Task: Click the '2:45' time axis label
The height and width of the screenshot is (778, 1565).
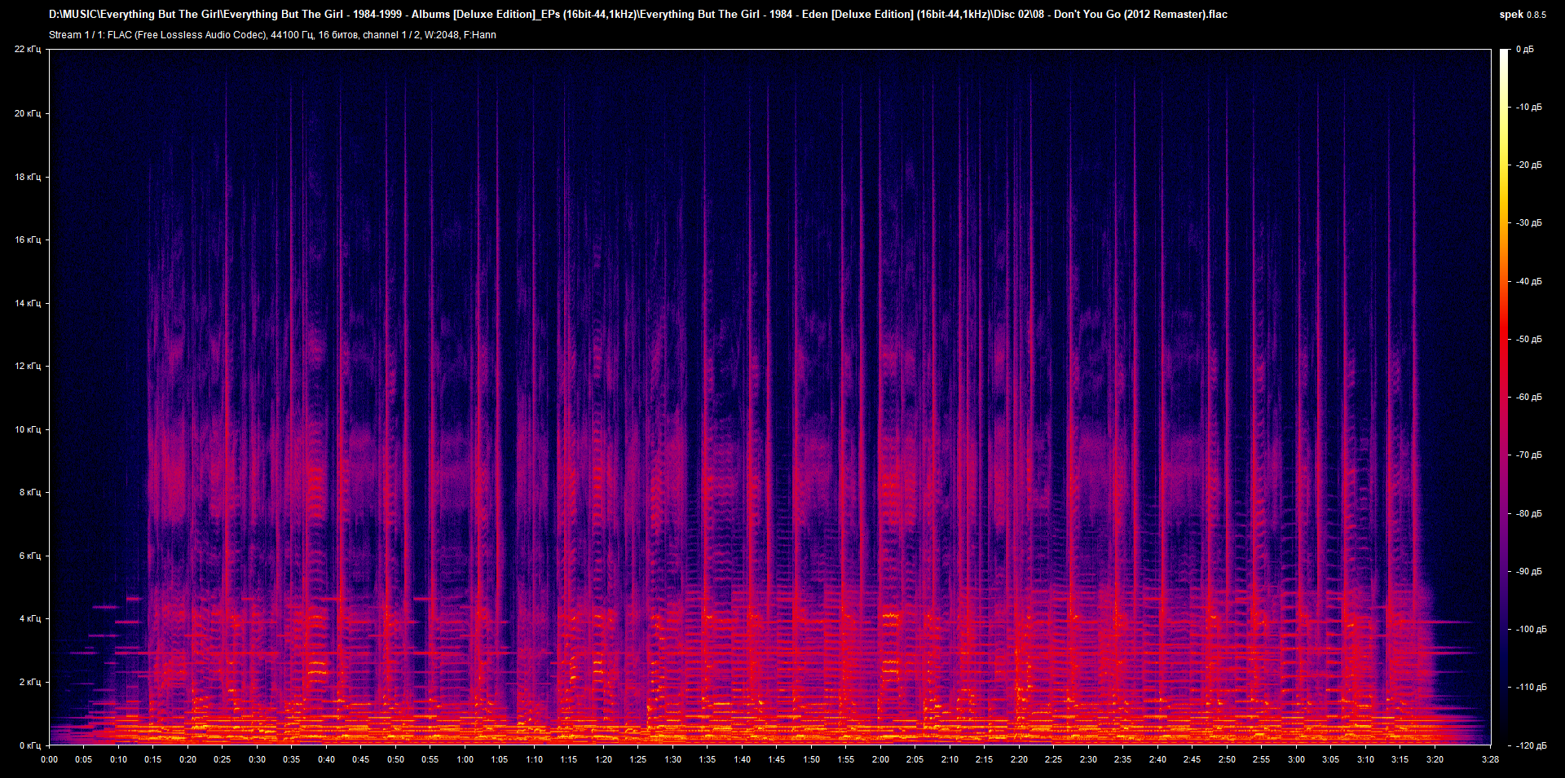Action: (1192, 759)
